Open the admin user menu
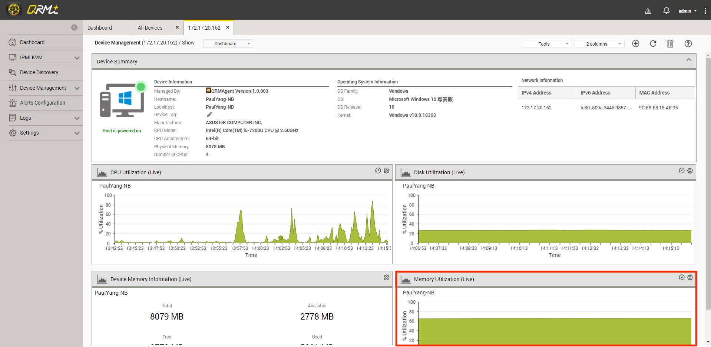Screen dimensions: 711x347 (x=687, y=11)
